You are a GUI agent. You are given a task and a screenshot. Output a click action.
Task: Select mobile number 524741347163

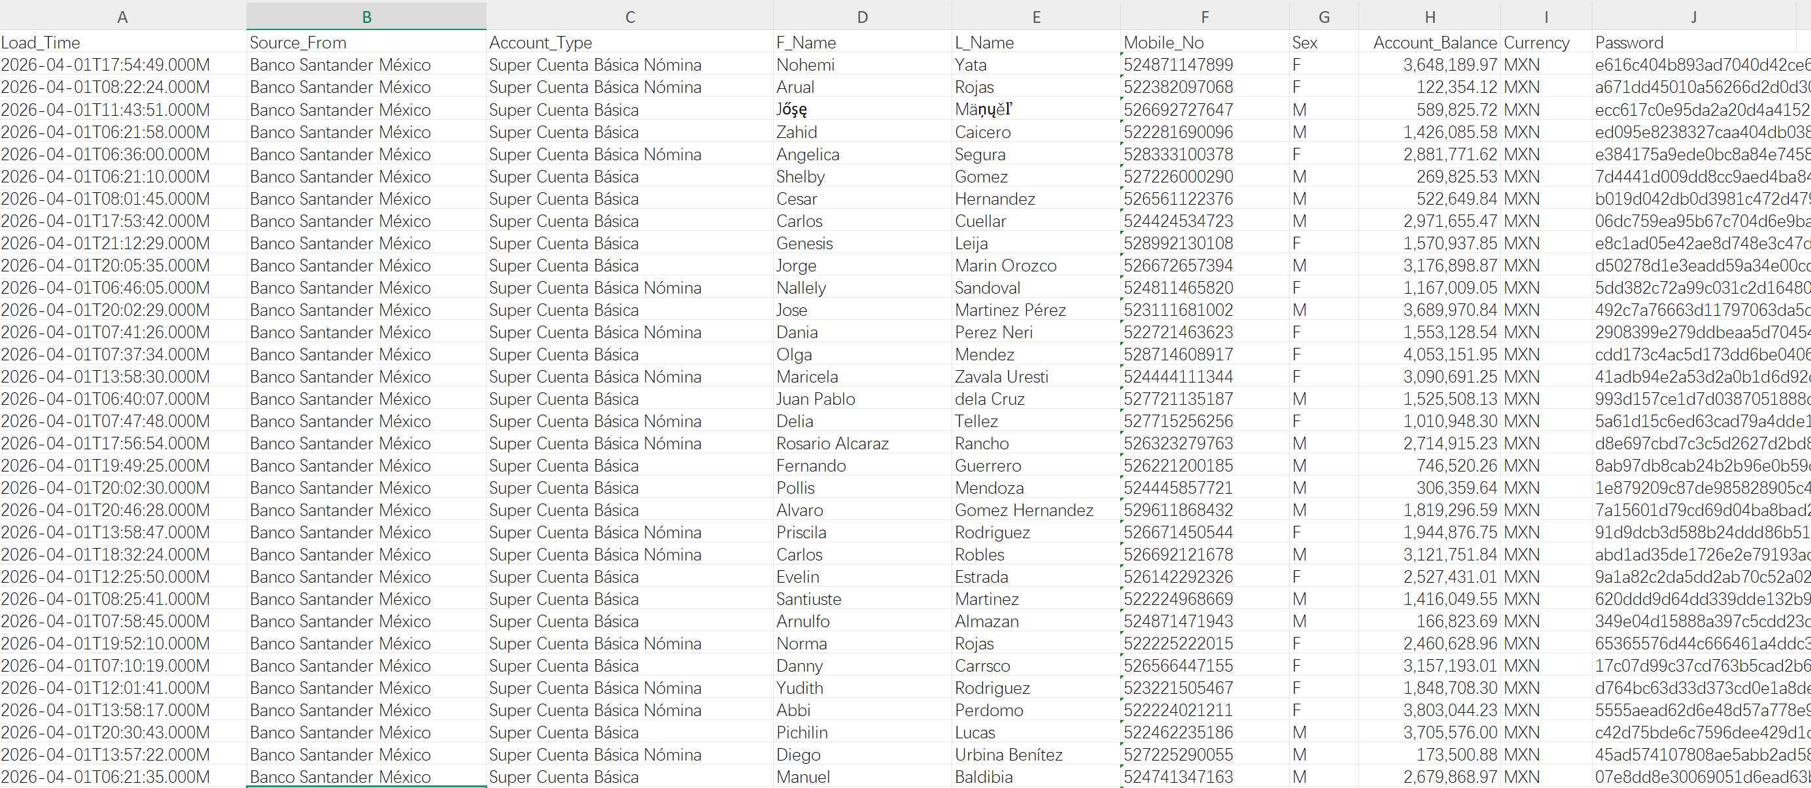coord(1205,777)
